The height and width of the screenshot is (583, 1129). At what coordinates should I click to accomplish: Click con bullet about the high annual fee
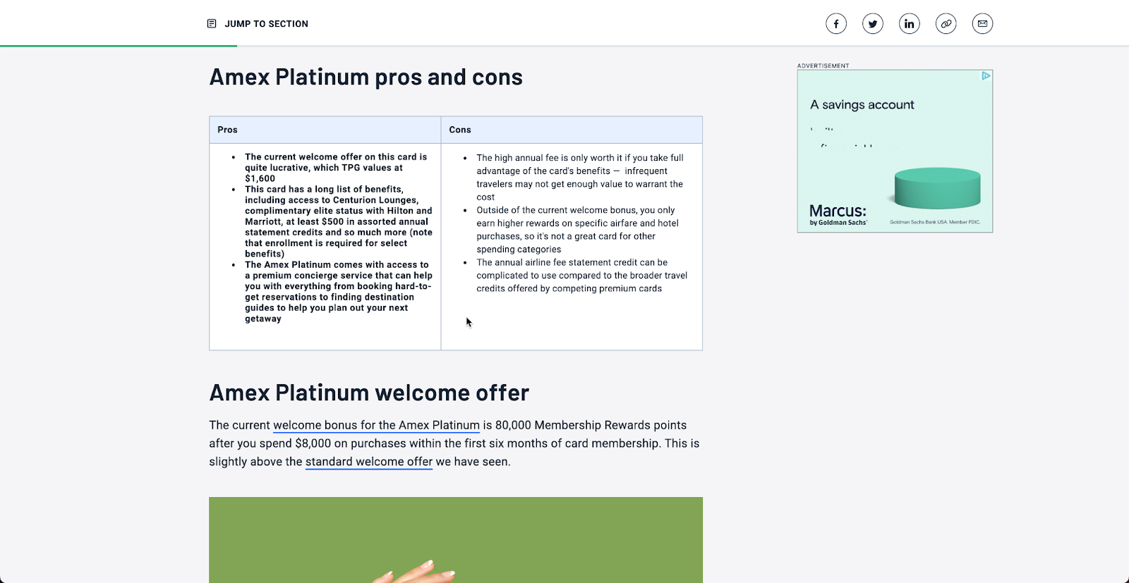(x=580, y=177)
